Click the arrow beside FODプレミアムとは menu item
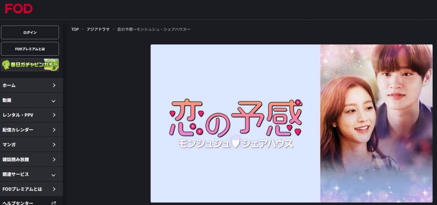This screenshot has height=205, width=437. [x=54, y=189]
